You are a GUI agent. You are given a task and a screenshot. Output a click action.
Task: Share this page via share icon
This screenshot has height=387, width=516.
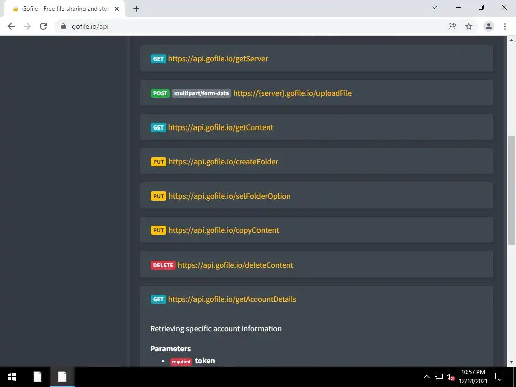[x=453, y=26]
